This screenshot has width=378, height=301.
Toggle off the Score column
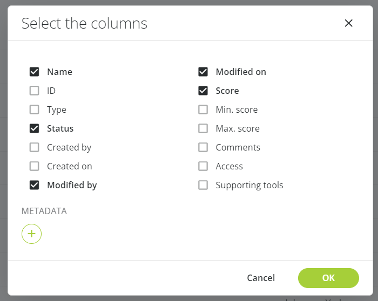click(x=203, y=91)
